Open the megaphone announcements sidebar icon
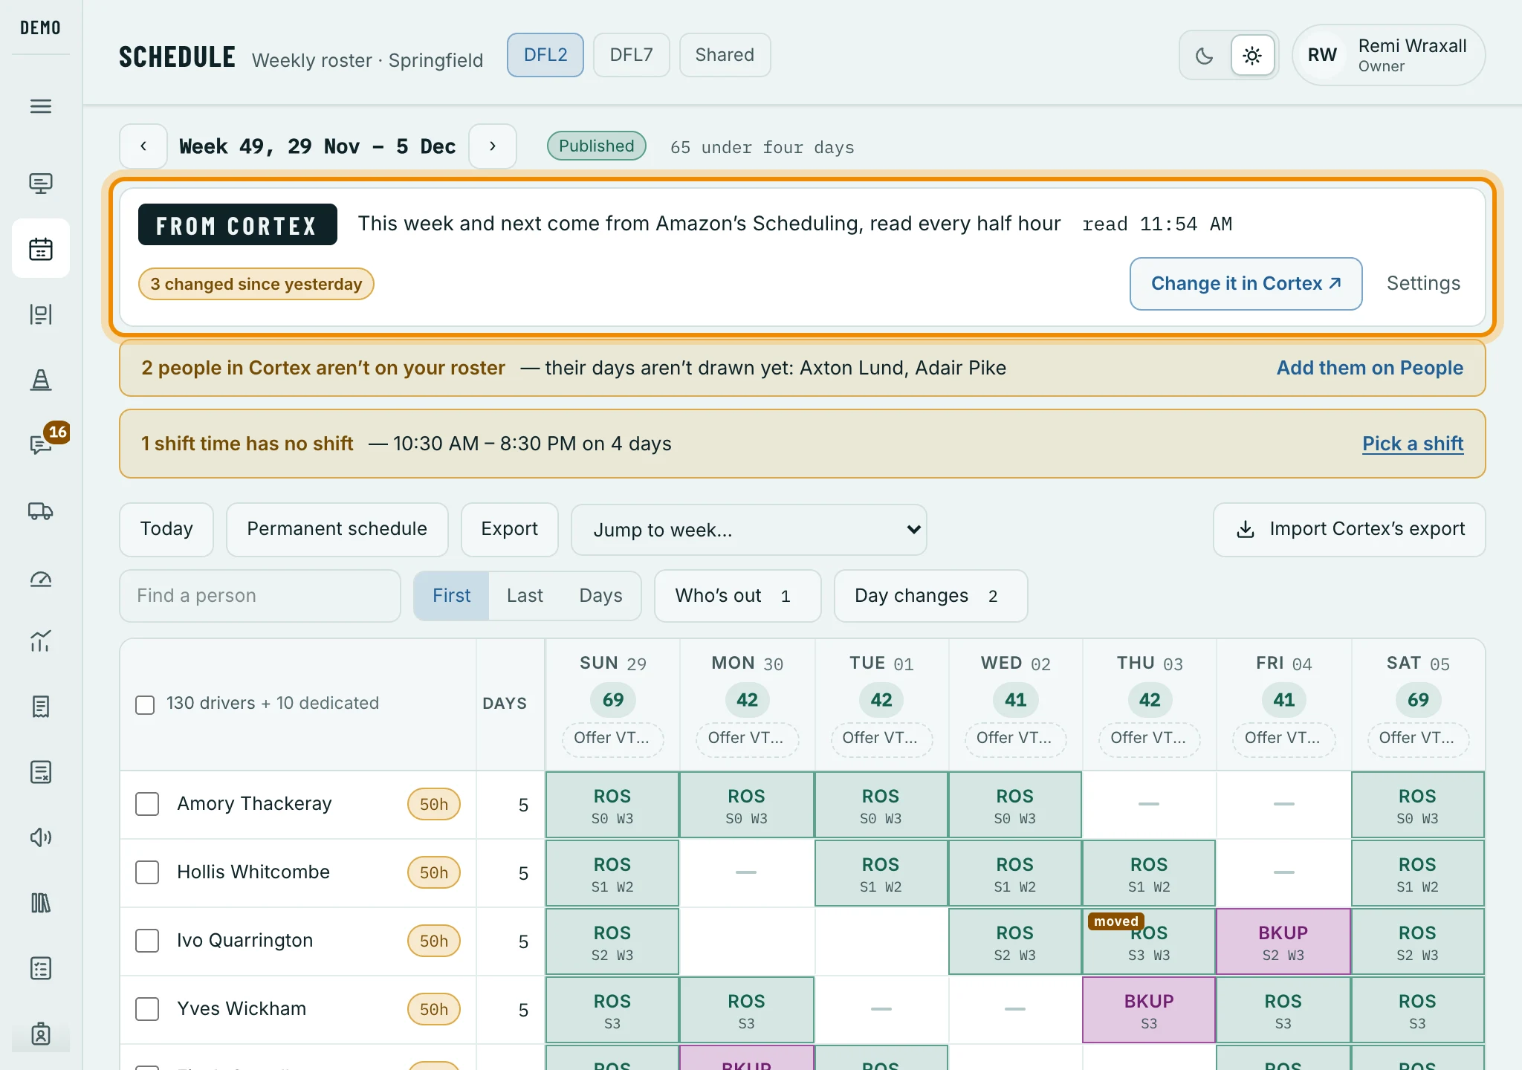The height and width of the screenshot is (1070, 1522). 41,837
